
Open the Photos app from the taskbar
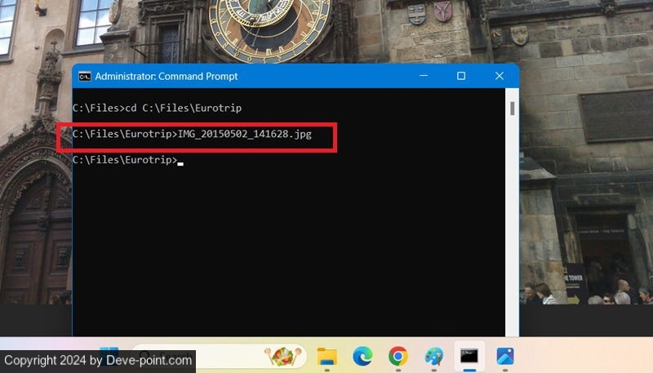[504, 356]
